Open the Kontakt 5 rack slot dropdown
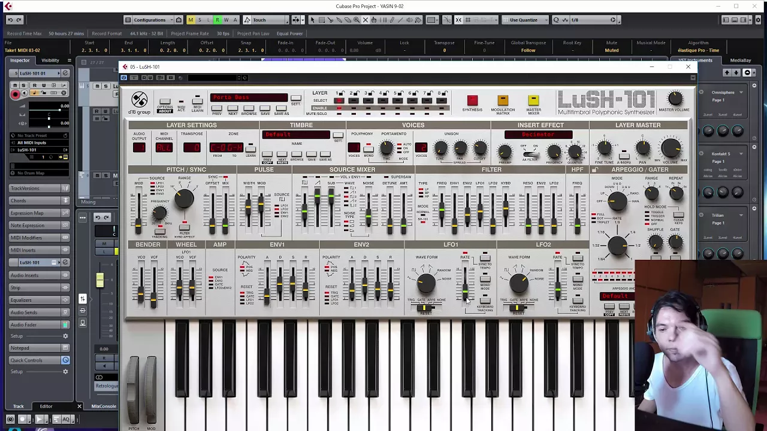This screenshot has width=767, height=431. [x=741, y=153]
